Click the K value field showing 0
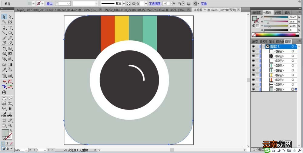Screen dimensions: 303x153 click(293, 30)
